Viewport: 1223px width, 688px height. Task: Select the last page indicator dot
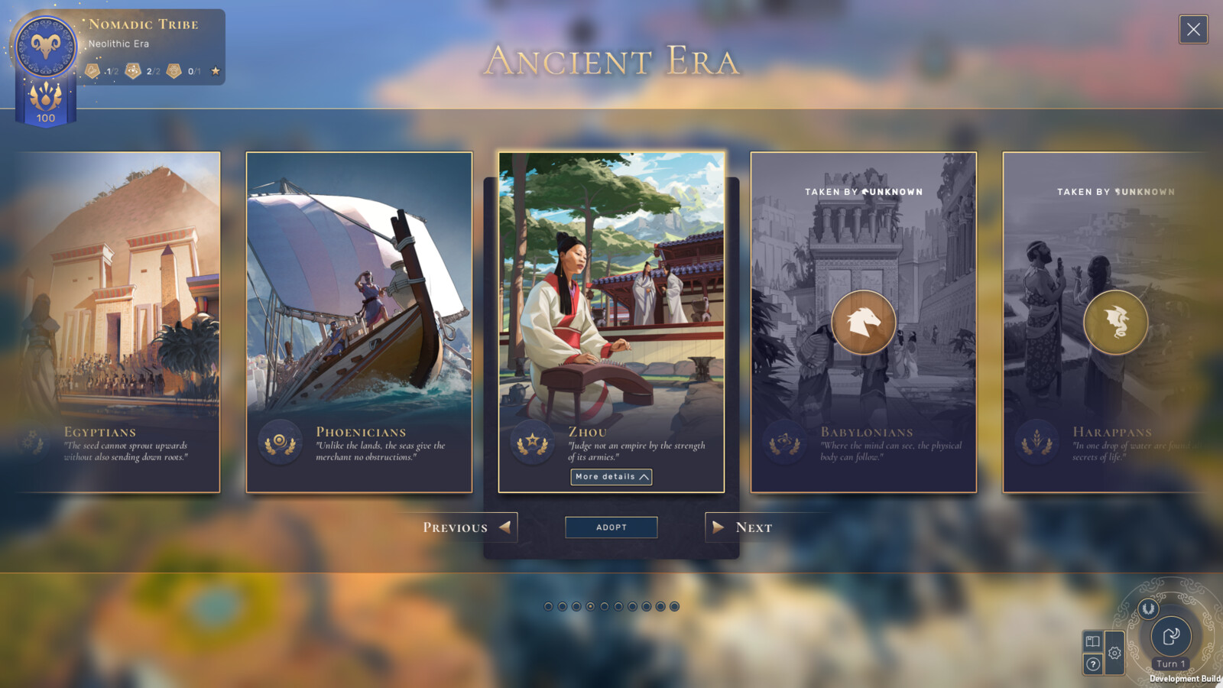pos(674,606)
